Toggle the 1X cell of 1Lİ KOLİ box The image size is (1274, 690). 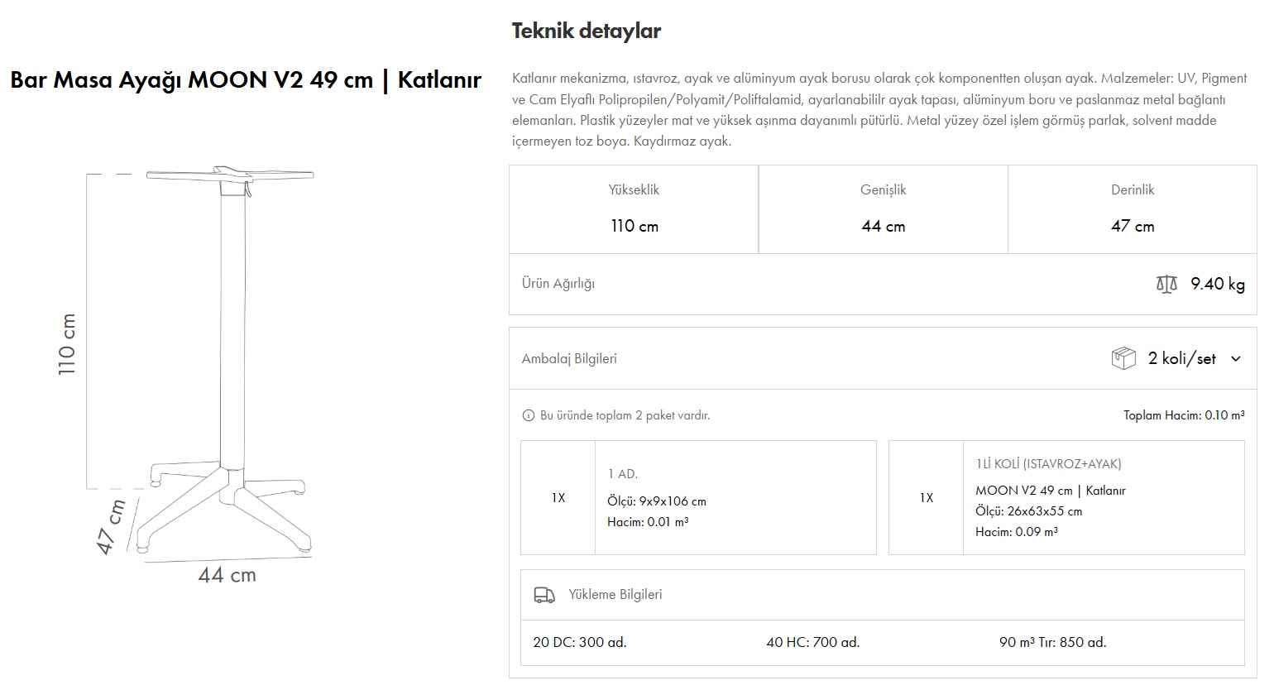[x=927, y=497]
